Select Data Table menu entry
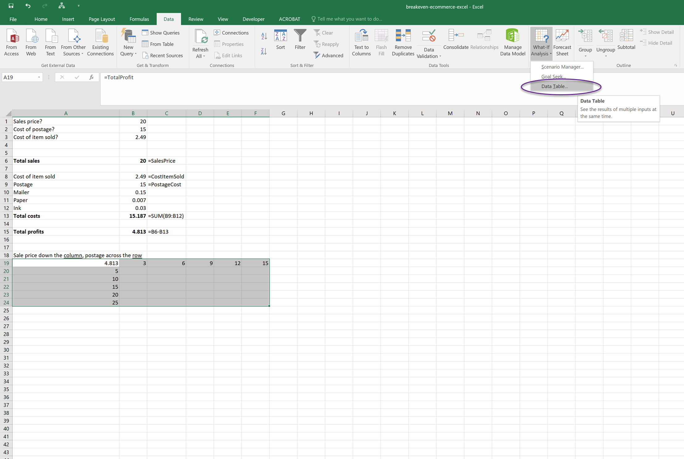 click(x=554, y=86)
